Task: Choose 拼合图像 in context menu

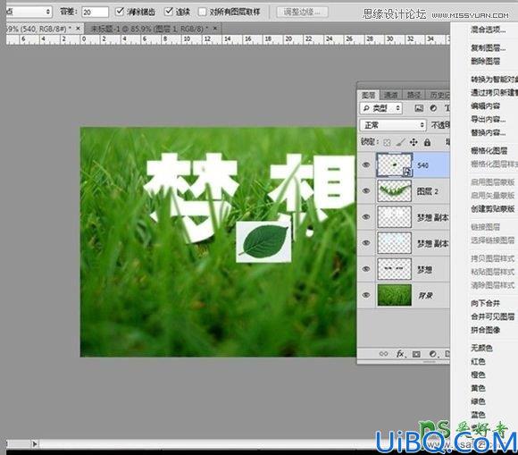Action: tap(486, 330)
